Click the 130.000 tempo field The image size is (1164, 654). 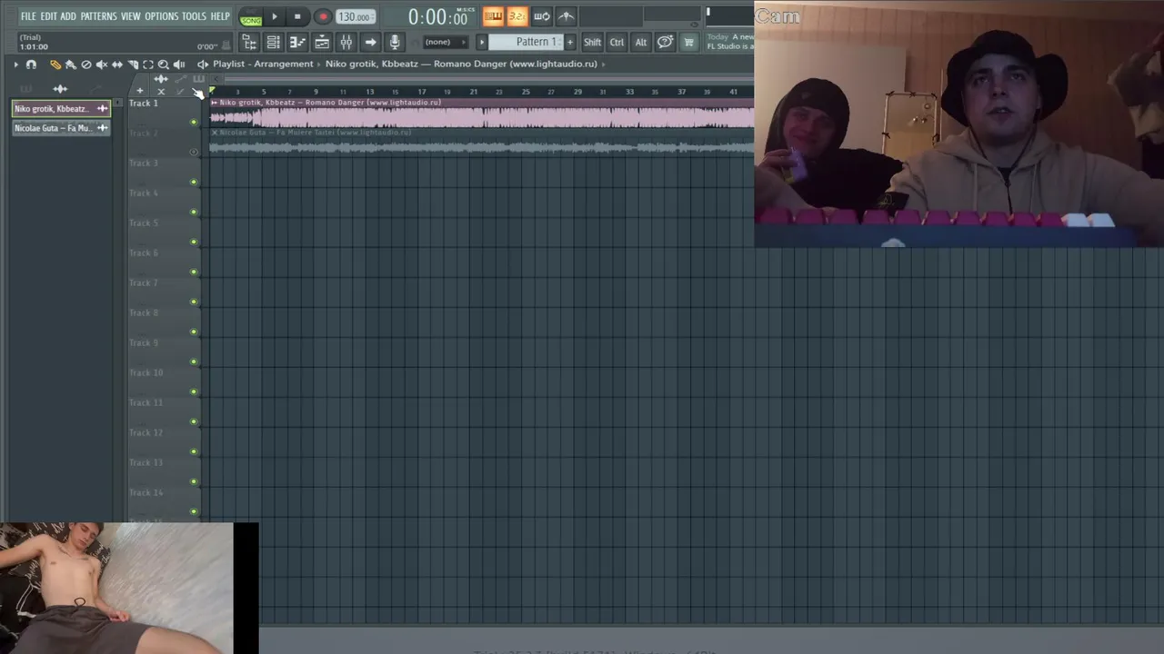pos(354,16)
